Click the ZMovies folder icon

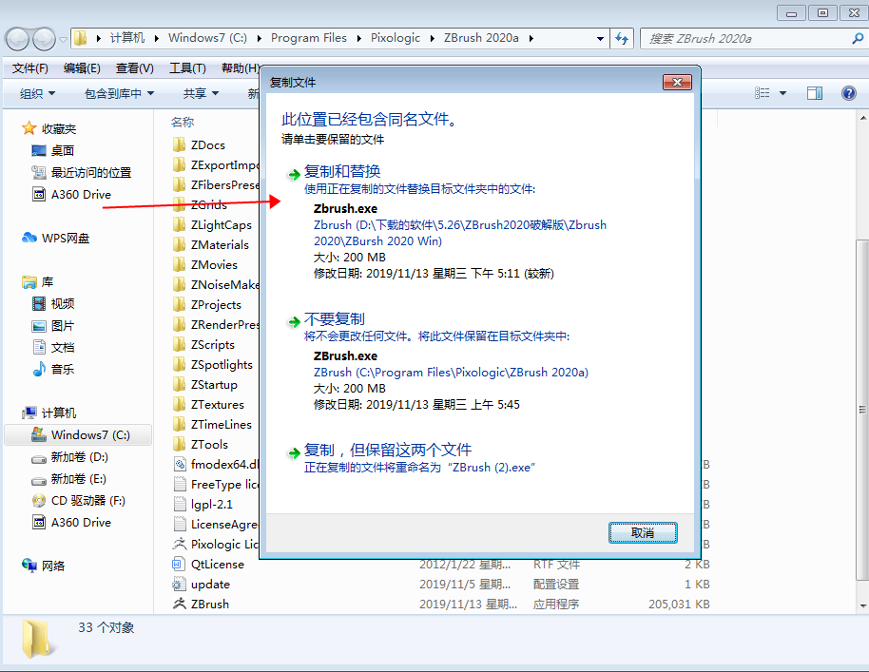[x=179, y=264]
